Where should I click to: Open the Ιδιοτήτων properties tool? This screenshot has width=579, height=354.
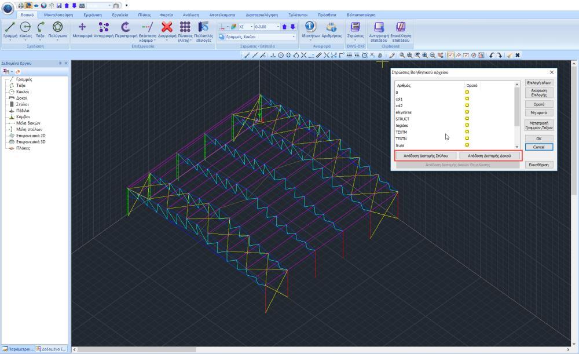click(310, 30)
